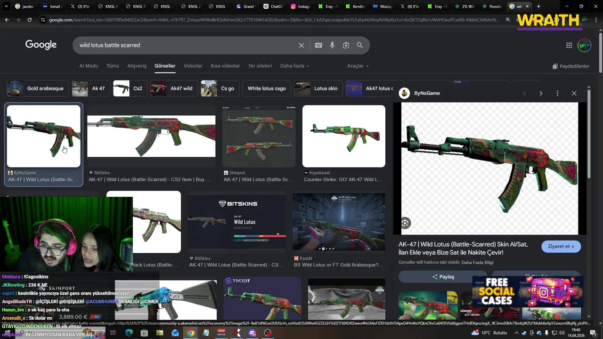Open Chrome from the taskbar
Screen dimensions: 603x339
point(190,333)
